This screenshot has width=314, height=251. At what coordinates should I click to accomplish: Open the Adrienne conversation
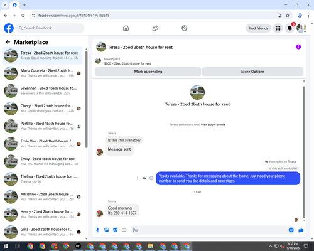(x=42, y=196)
